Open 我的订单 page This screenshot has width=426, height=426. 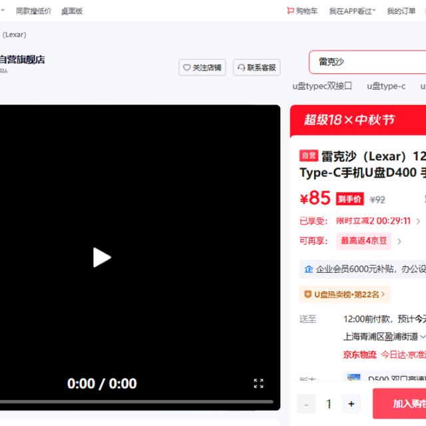point(401,11)
